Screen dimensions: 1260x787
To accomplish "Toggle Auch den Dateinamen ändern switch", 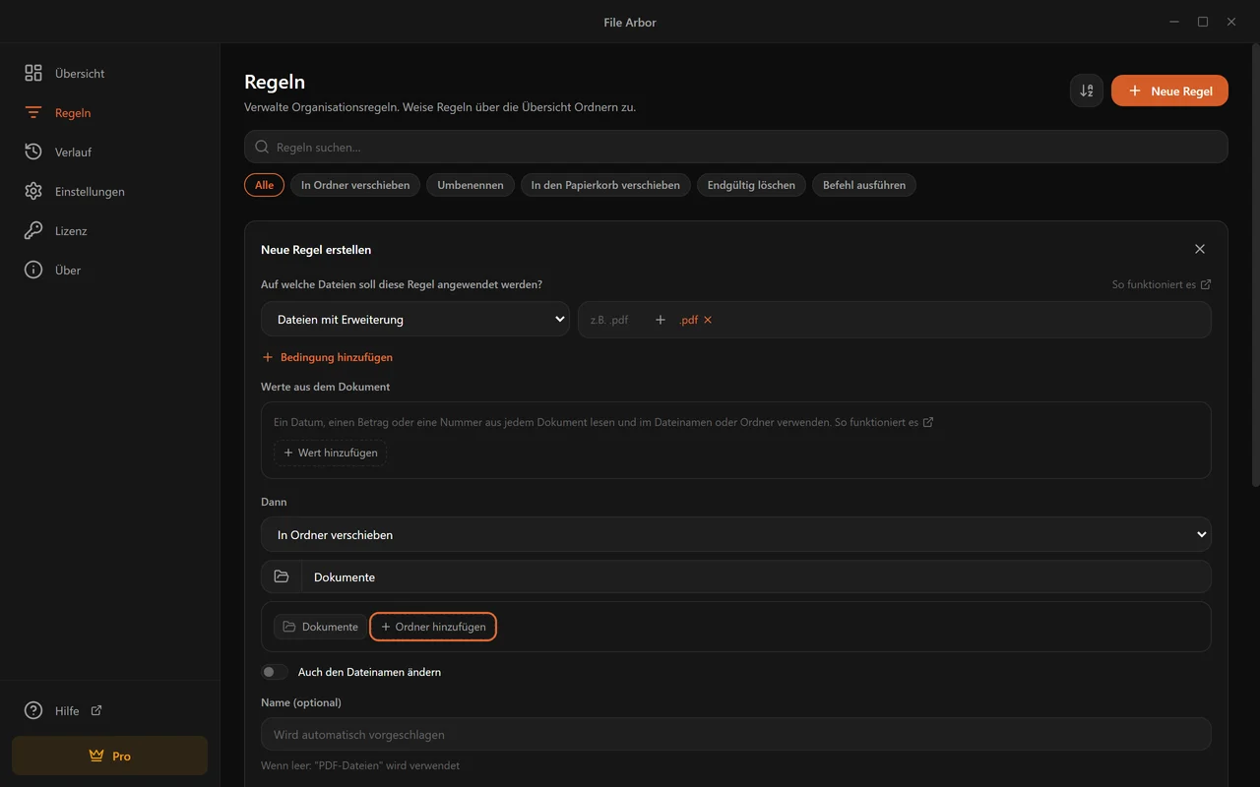I will point(275,672).
